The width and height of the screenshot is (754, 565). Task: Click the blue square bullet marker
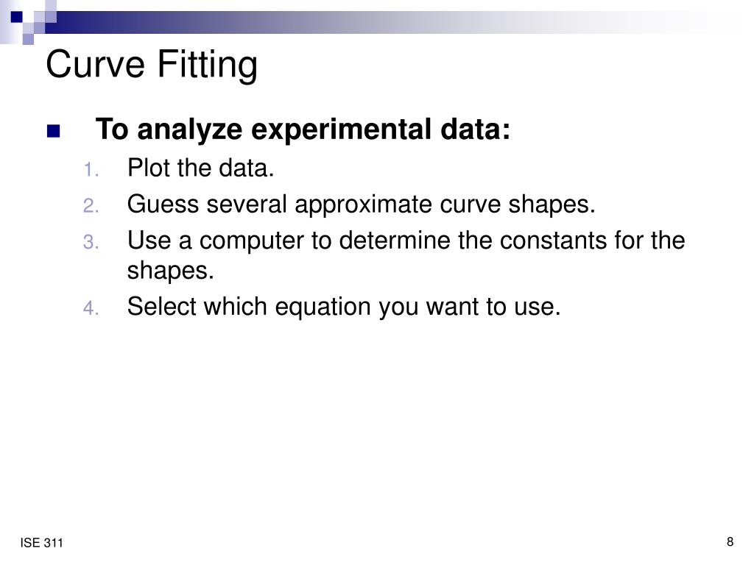click(53, 131)
